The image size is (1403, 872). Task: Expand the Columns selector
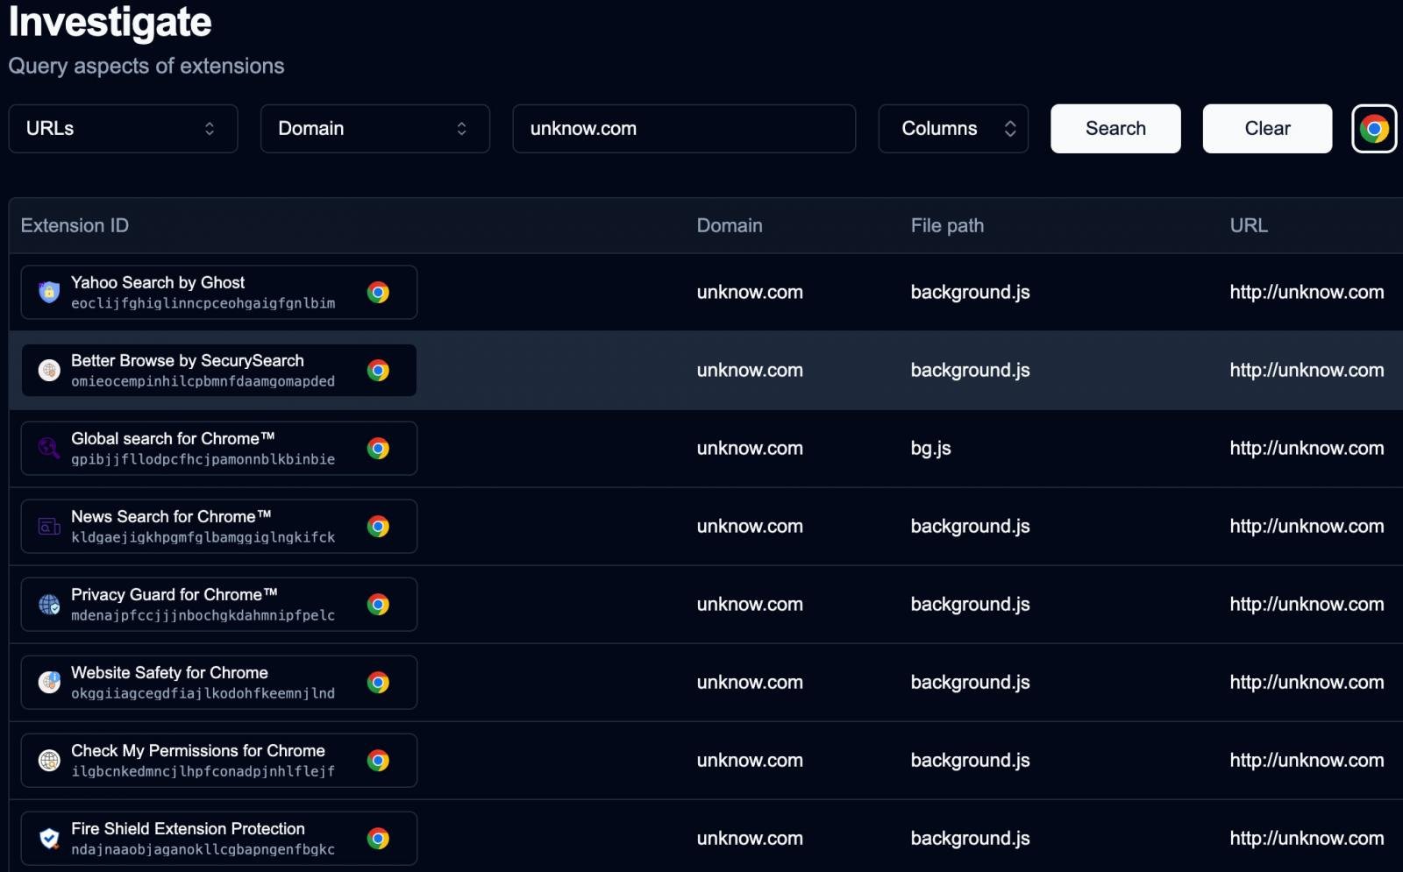953,128
